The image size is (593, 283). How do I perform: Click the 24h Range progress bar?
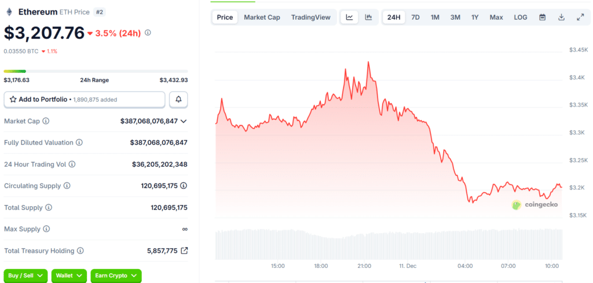pyautogui.click(x=96, y=71)
